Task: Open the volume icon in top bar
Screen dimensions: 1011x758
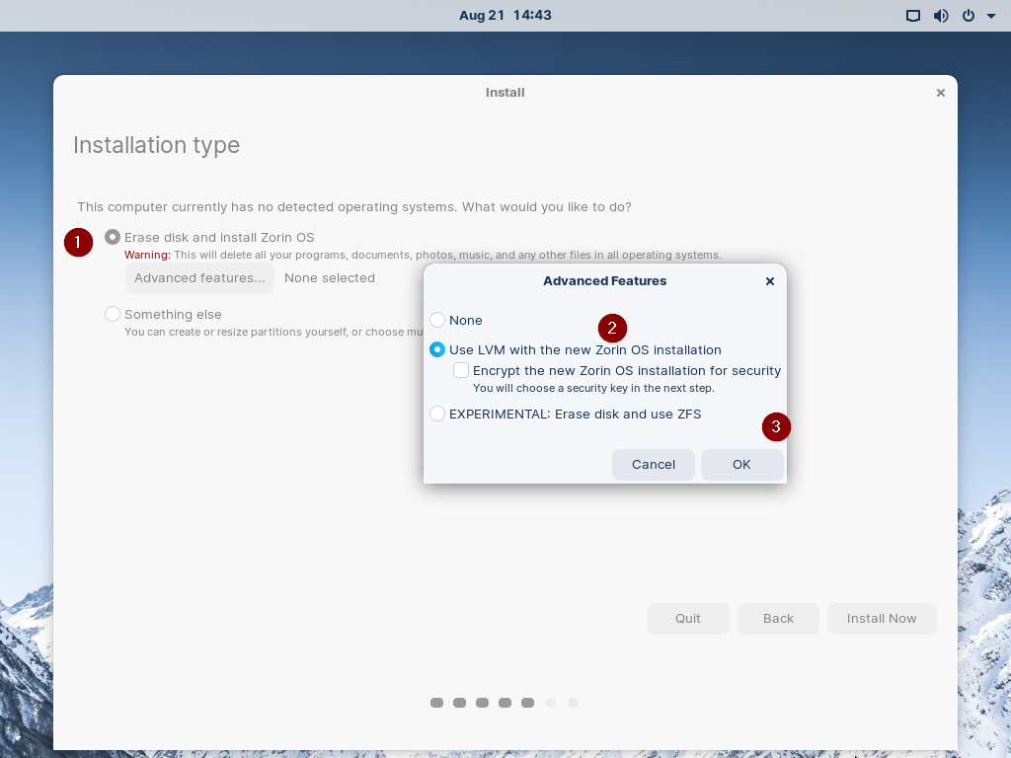Action: click(941, 16)
